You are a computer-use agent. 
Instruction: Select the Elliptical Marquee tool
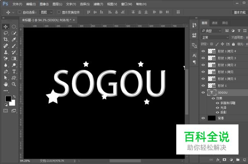click(x=14, y=27)
